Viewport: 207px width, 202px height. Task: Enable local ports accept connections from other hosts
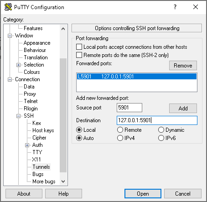click(x=79, y=47)
